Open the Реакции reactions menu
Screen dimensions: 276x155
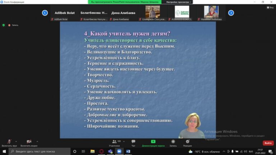pos(187,142)
